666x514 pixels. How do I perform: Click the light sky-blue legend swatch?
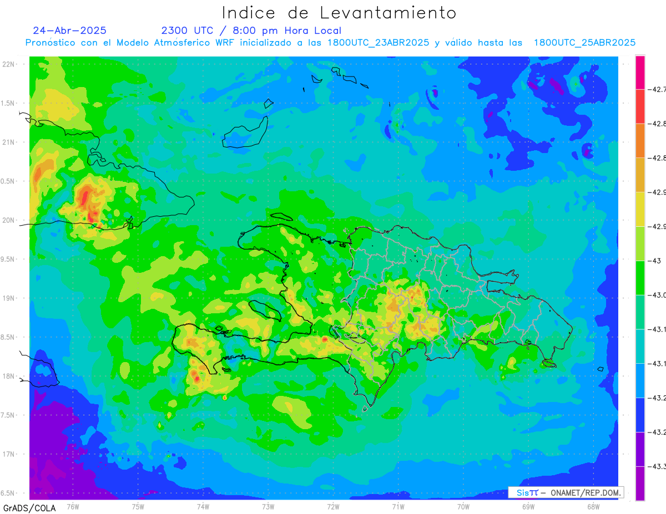640,380
